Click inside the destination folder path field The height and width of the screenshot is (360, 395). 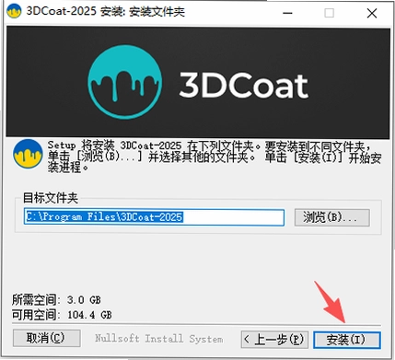coord(154,217)
